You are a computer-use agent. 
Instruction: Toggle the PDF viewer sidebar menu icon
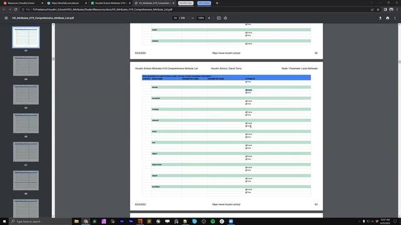6,18
